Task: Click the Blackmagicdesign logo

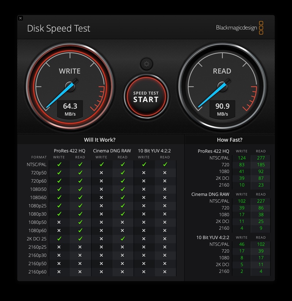Action: tap(239, 28)
